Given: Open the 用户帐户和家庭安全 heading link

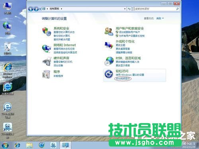Looking at the screenshot, I should pyautogui.click(x=130, y=28).
